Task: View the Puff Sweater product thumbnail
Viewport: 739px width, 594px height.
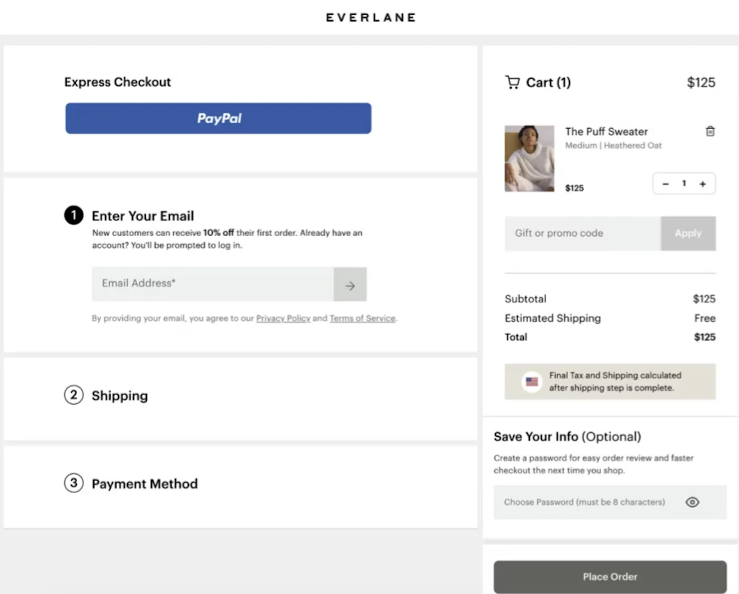Action: pos(529,159)
